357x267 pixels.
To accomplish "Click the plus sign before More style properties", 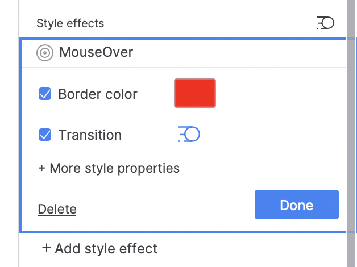I will [x=41, y=168].
